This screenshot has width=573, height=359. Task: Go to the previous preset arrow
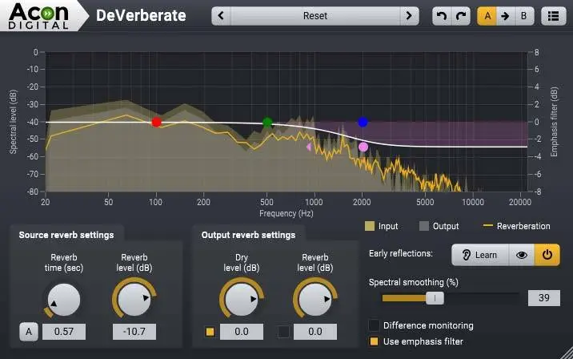click(x=221, y=16)
